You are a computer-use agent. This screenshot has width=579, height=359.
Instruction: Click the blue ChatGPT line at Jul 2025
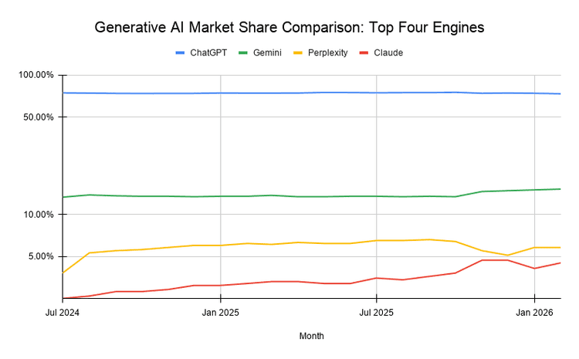point(377,93)
